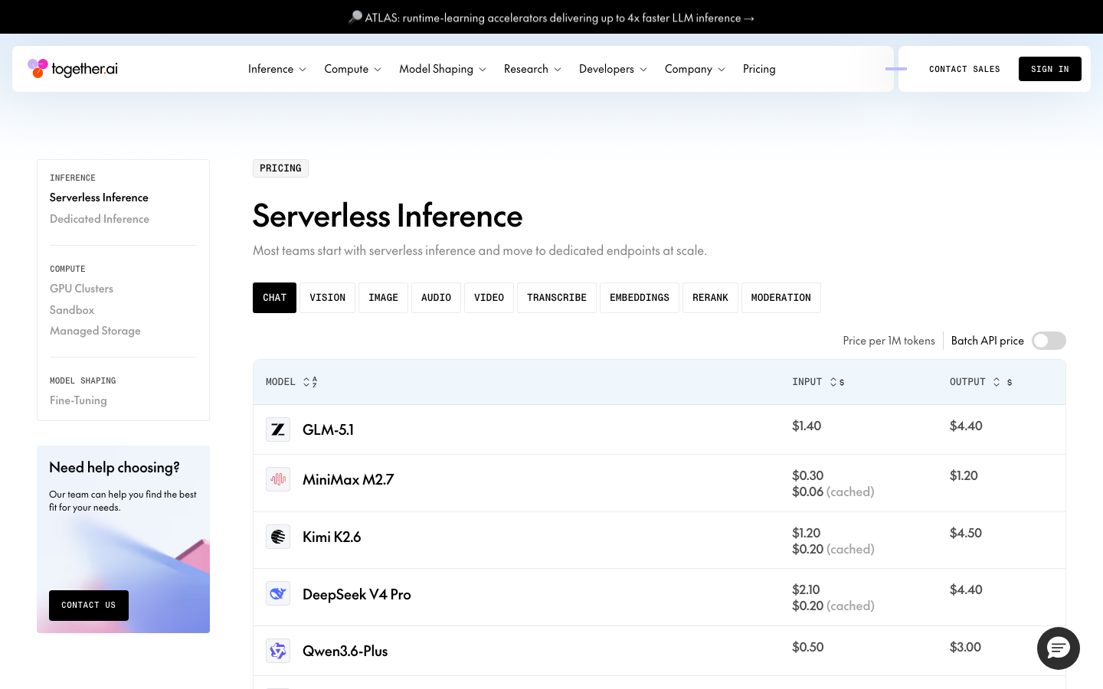Click the PRICING badge label
The height and width of the screenshot is (689, 1103).
280,168
